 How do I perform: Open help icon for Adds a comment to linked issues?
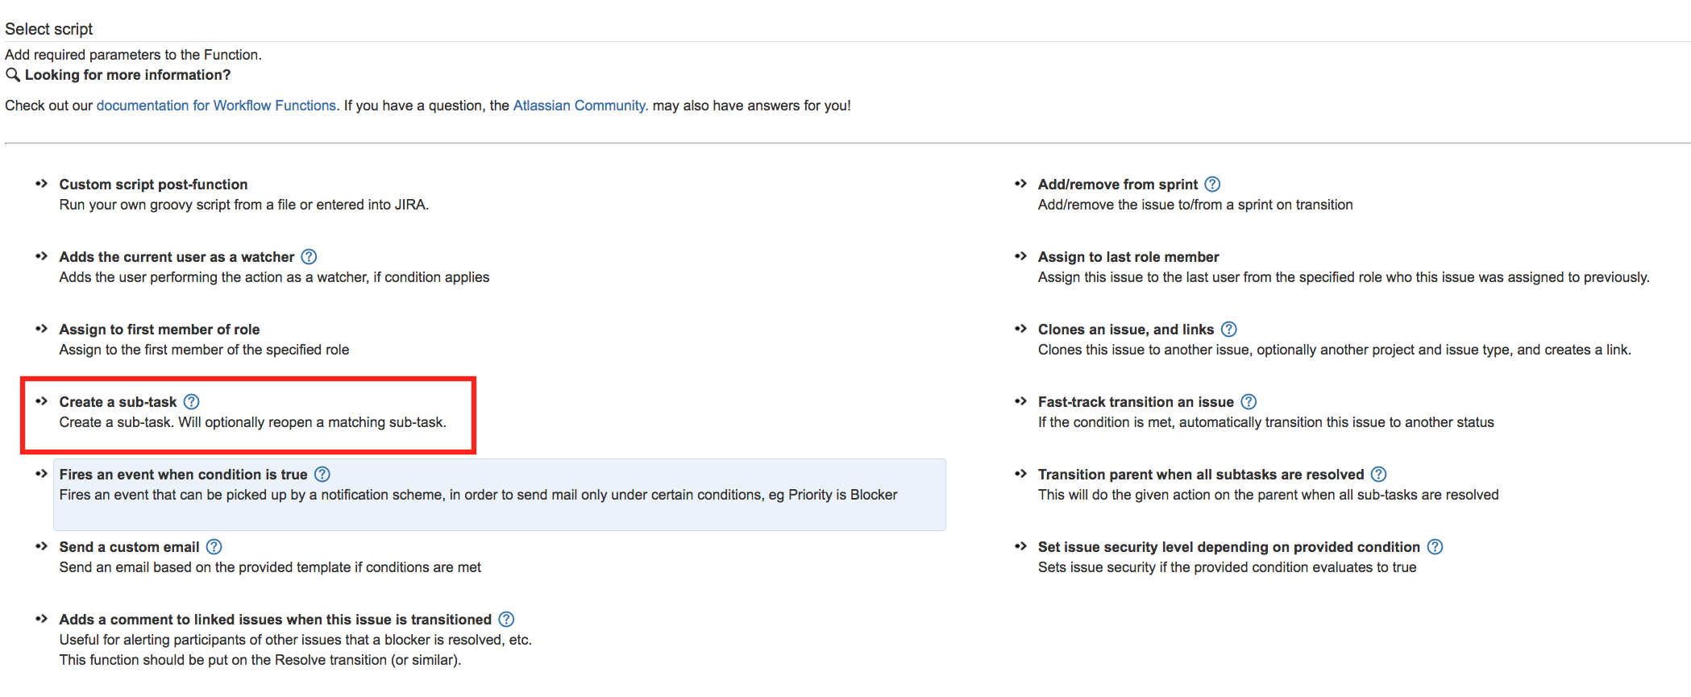point(506,620)
